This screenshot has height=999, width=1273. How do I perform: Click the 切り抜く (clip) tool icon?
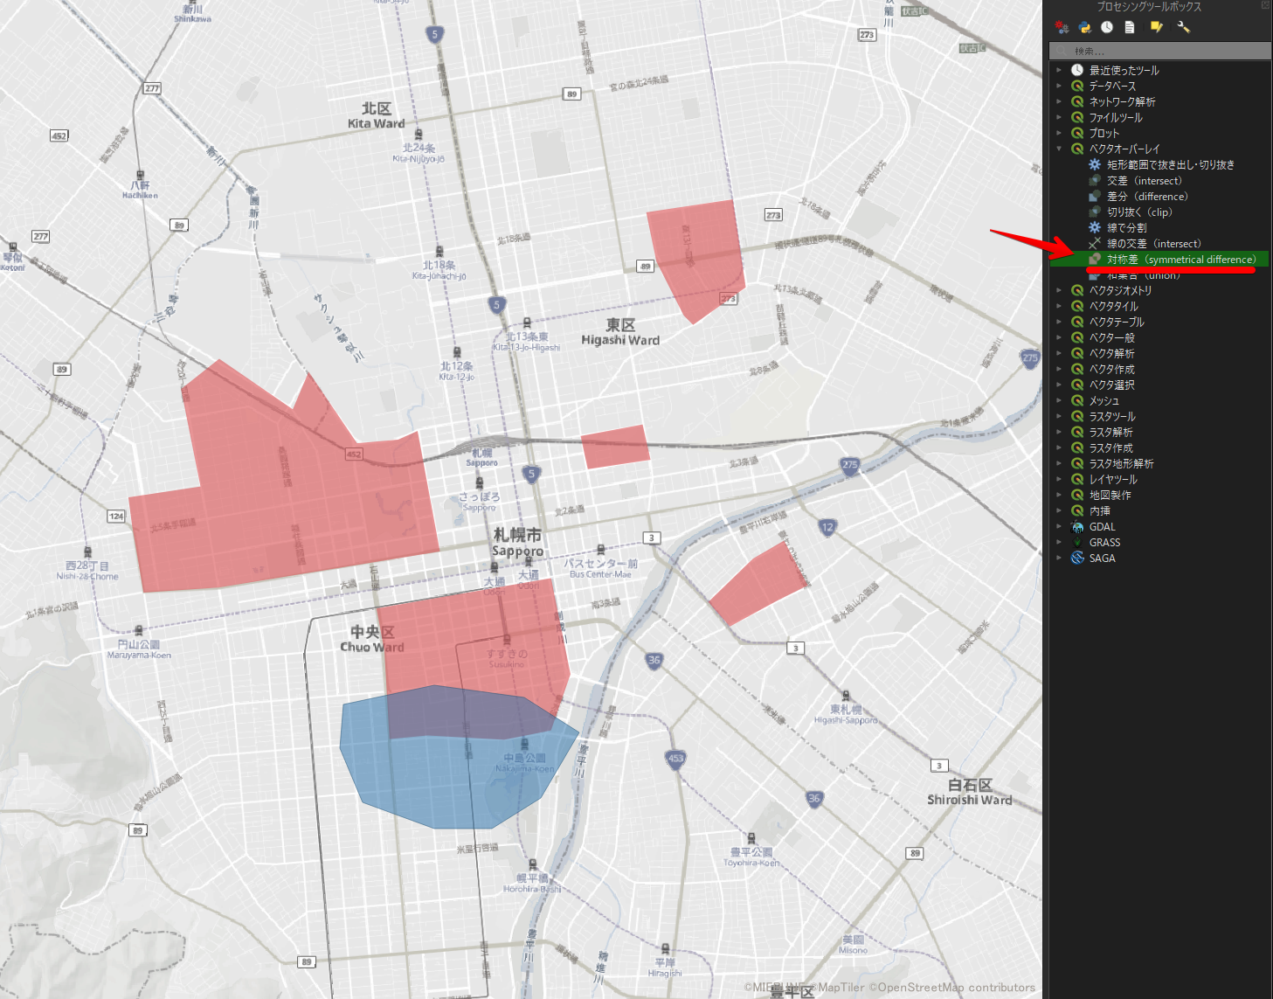(1095, 212)
